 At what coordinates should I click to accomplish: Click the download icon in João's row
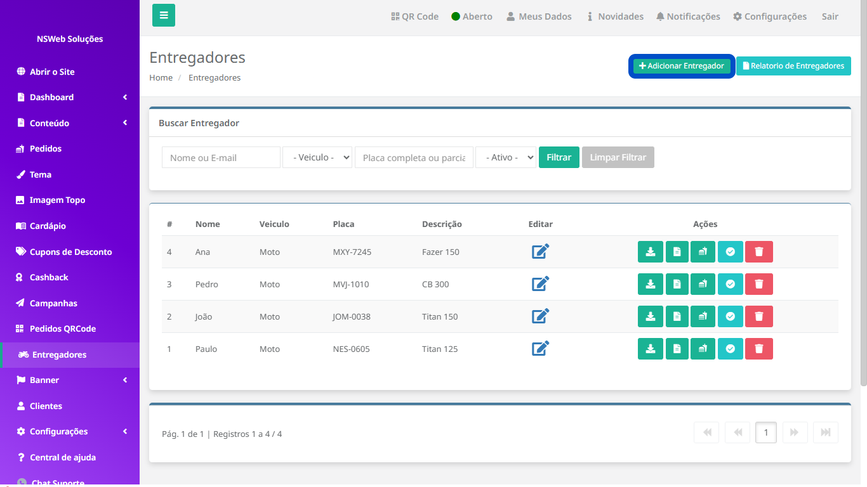pyautogui.click(x=651, y=316)
